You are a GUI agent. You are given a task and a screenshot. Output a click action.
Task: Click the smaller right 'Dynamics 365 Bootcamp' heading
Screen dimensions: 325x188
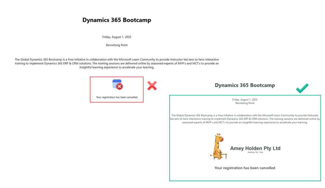point(245,85)
